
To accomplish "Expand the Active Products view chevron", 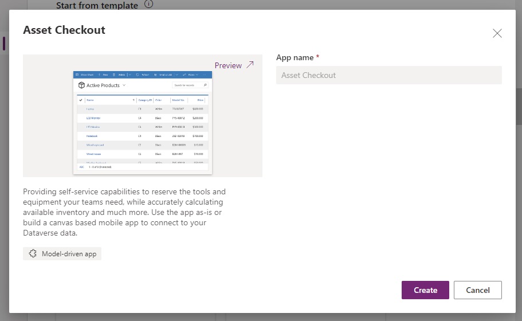I will point(124,85).
